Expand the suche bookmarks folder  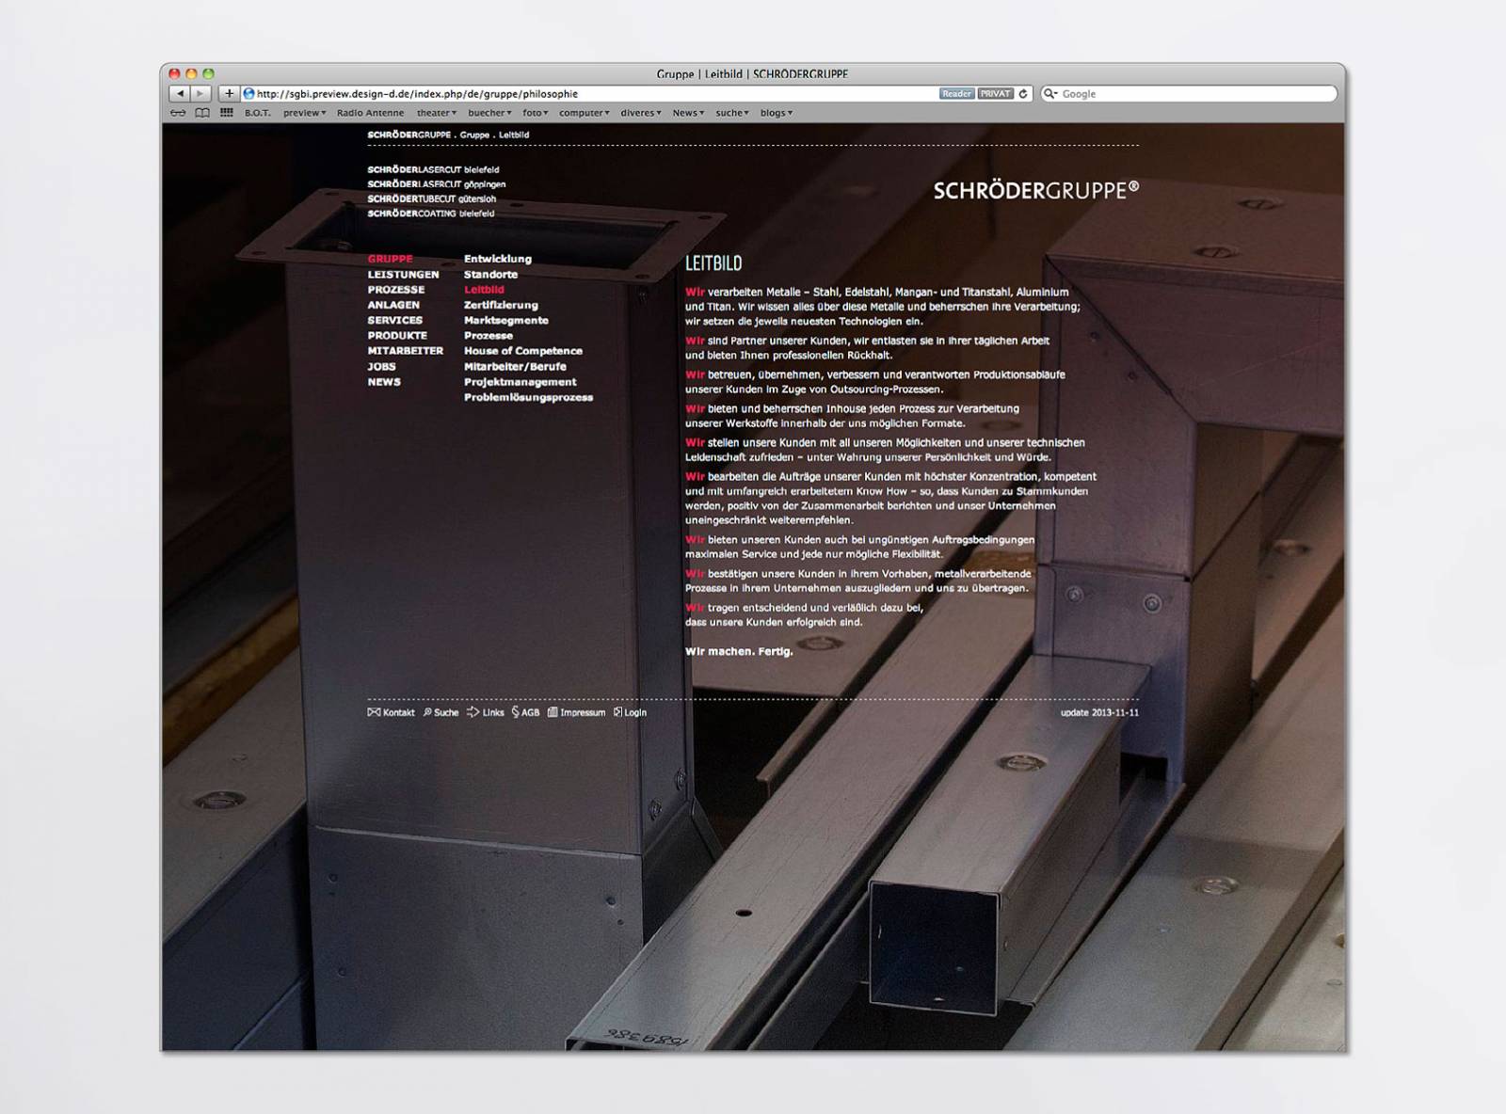(732, 113)
